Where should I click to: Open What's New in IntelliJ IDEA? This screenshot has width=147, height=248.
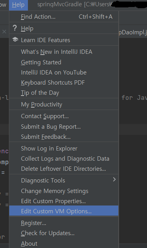[64, 52]
